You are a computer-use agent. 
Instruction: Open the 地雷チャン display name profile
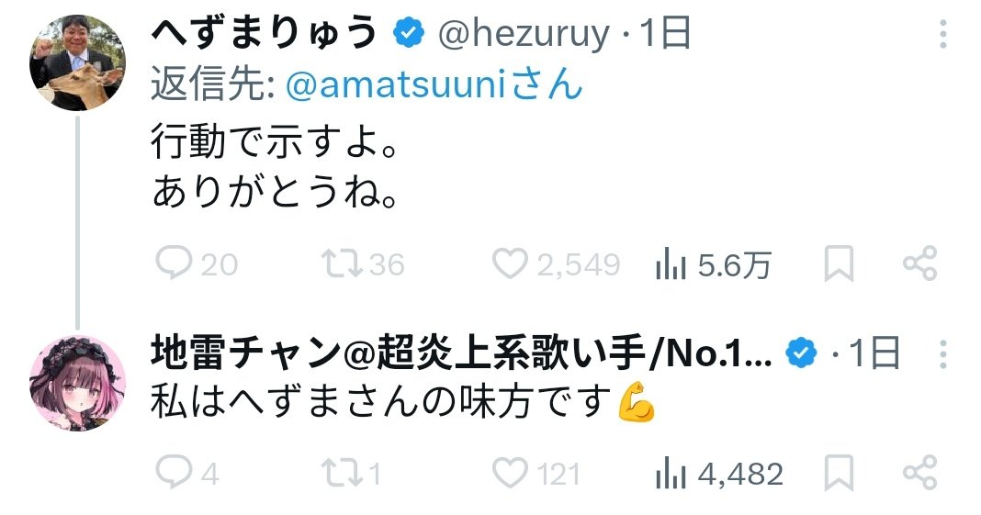tap(459, 353)
